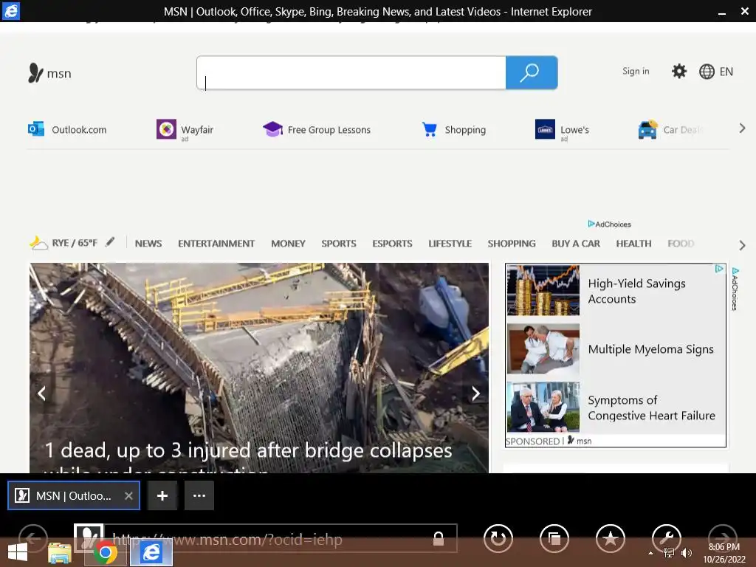Open the Windows Start button
Image resolution: width=756 pixels, height=567 pixels.
coord(18,552)
